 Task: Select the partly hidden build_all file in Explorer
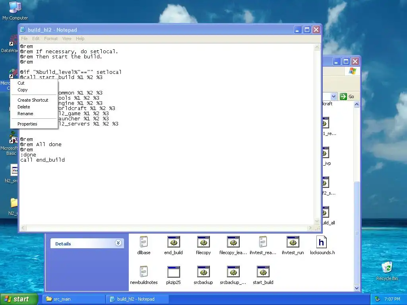click(x=329, y=216)
